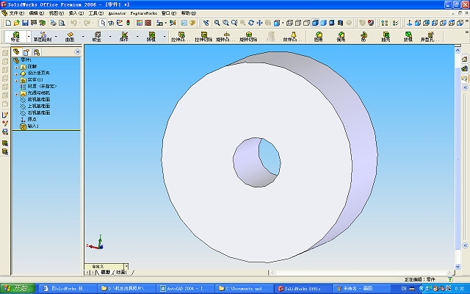The height and width of the screenshot is (294, 470).
Task: Click the Help question mark icon
Action: (x=192, y=23)
